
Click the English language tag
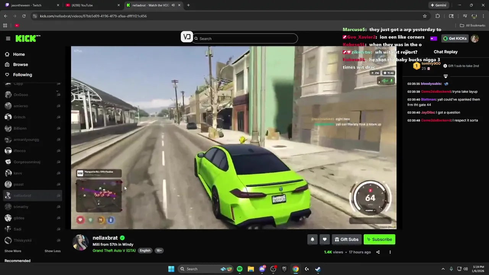point(145,251)
